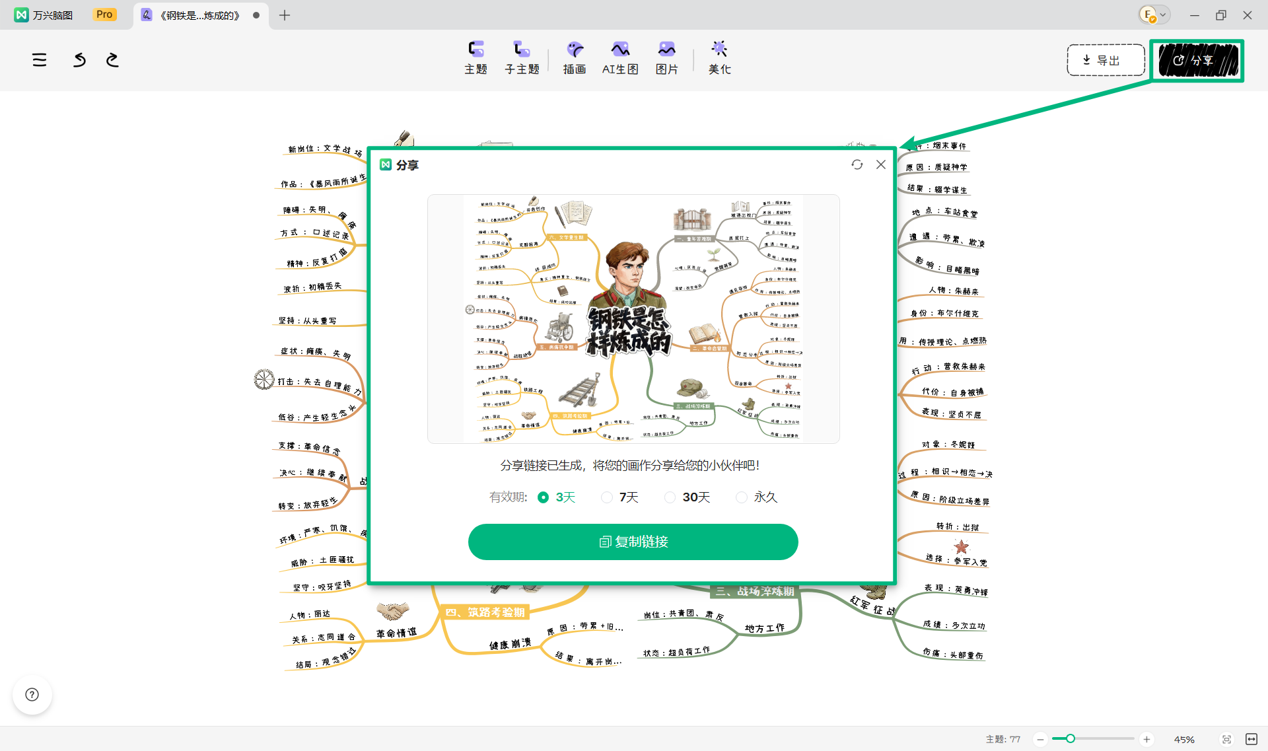Zoom in with the plus button
This screenshot has height=751, width=1268.
click(1146, 739)
